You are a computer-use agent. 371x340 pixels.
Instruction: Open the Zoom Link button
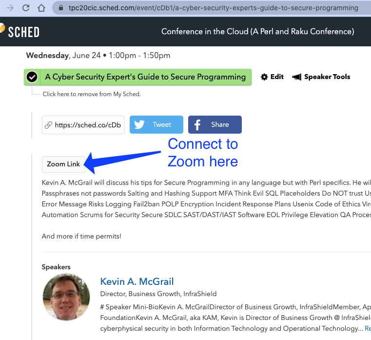click(x=63, y=164)
